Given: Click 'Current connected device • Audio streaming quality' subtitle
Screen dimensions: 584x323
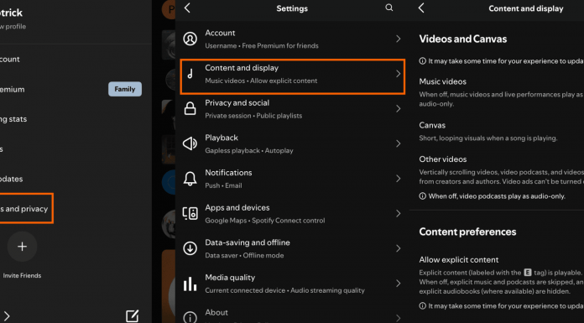Looking at the screenshot, I should pyautogui.click(x=284, y=290).
